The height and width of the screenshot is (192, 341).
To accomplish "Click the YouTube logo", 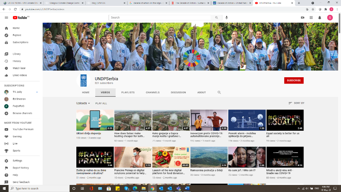I will 21,18.
